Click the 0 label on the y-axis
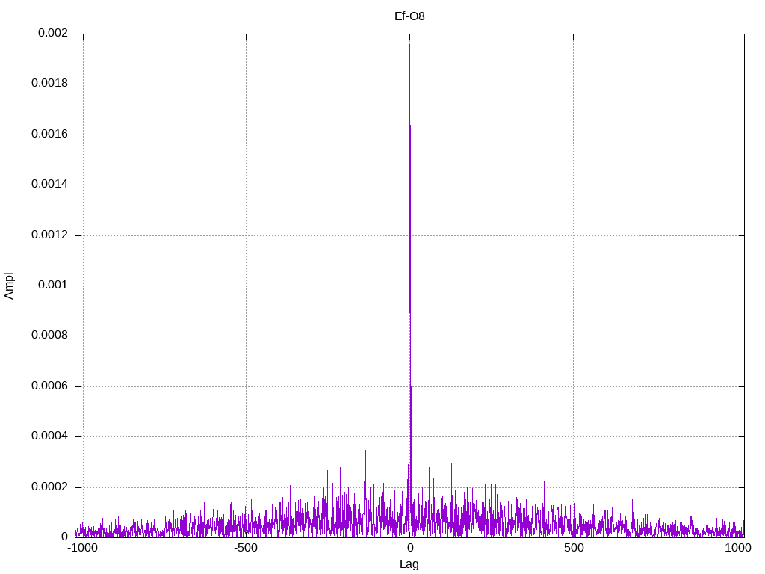This screenshot has height=574, width=765. (64, 537)
